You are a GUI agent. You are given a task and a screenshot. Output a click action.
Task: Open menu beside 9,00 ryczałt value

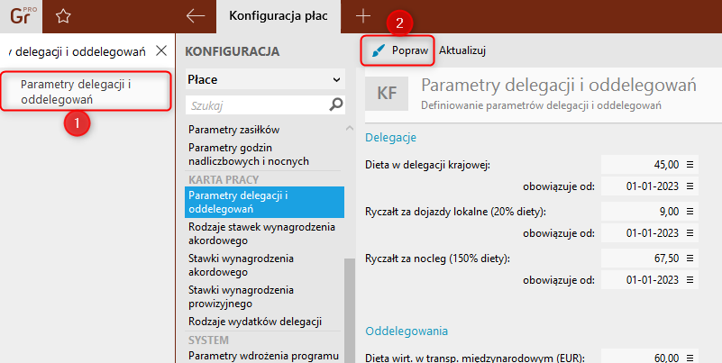[x=690, y=211]
